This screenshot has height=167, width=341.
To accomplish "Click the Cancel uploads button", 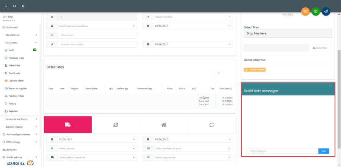I will 255,70.
